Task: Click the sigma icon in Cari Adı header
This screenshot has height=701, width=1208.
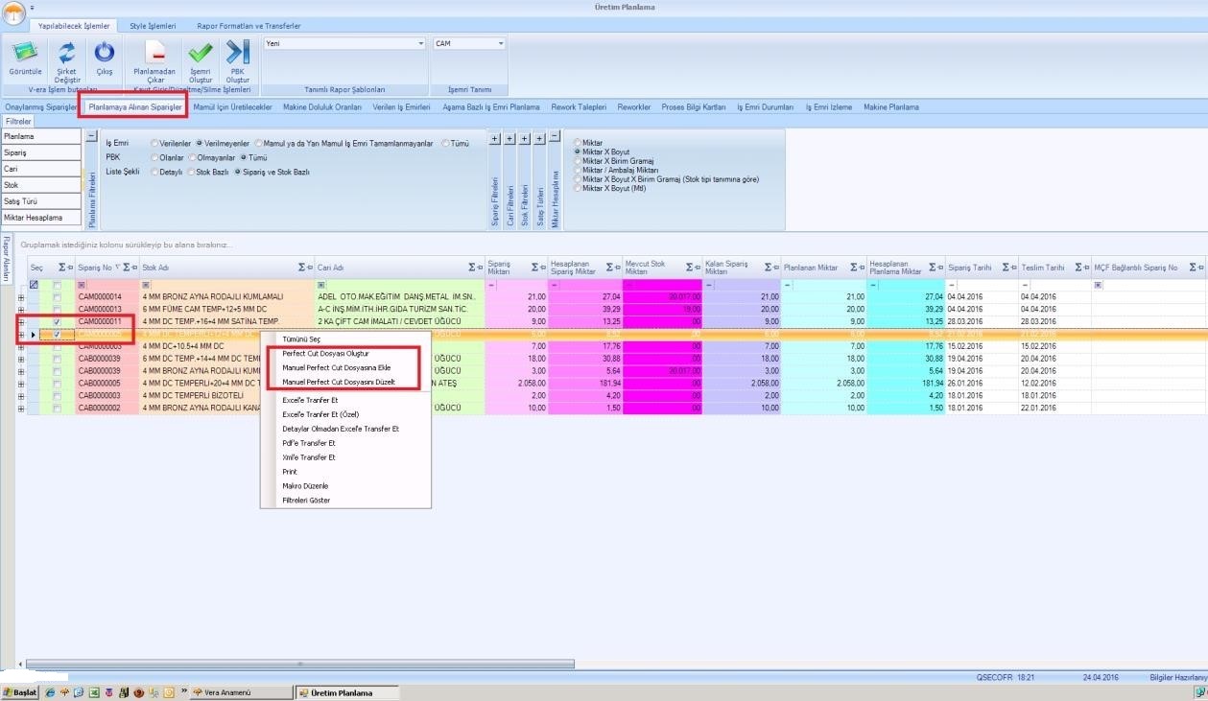Action: pos(472,268)
